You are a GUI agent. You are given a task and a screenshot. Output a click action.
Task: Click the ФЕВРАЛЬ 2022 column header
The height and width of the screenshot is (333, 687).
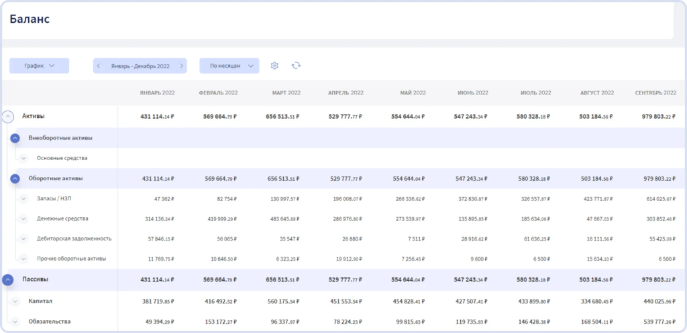pos(218,92)
